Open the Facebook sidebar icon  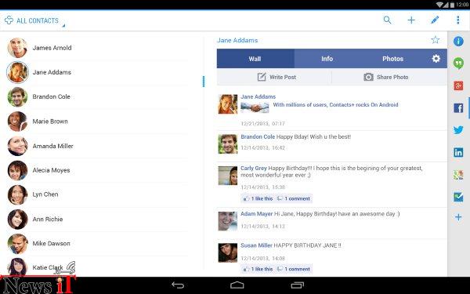(x=458, y=107)
